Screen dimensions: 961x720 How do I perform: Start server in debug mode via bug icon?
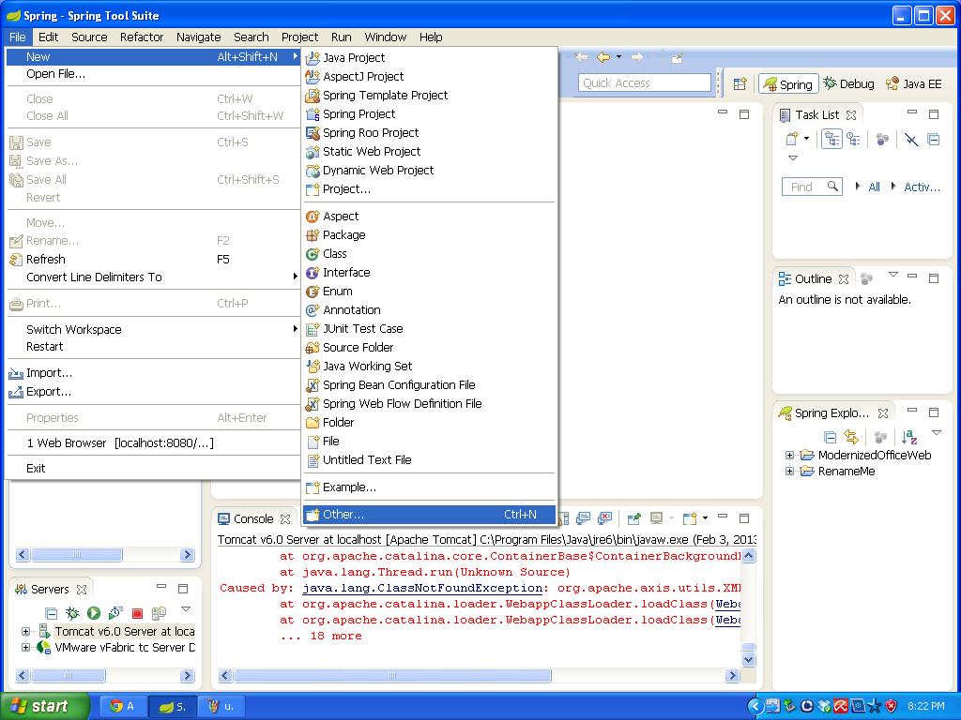(x=72, y=613)
